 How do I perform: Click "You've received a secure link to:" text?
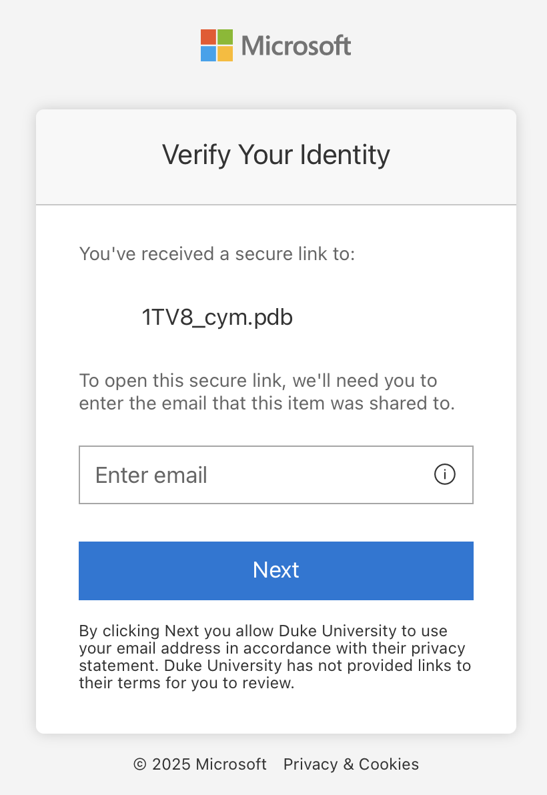click(x=217, y=254)
